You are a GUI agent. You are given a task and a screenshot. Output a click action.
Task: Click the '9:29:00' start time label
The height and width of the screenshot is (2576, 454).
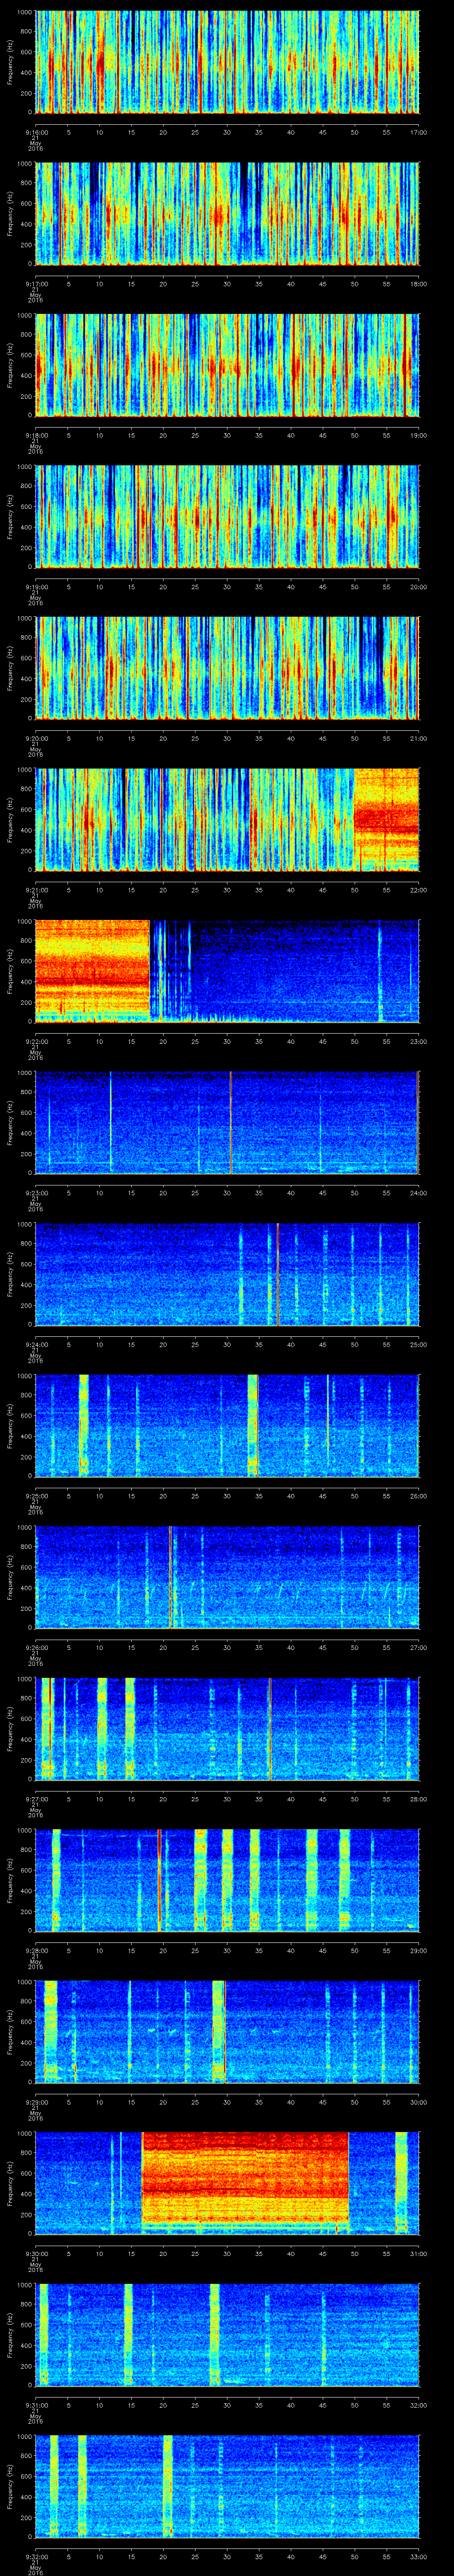36,2101
